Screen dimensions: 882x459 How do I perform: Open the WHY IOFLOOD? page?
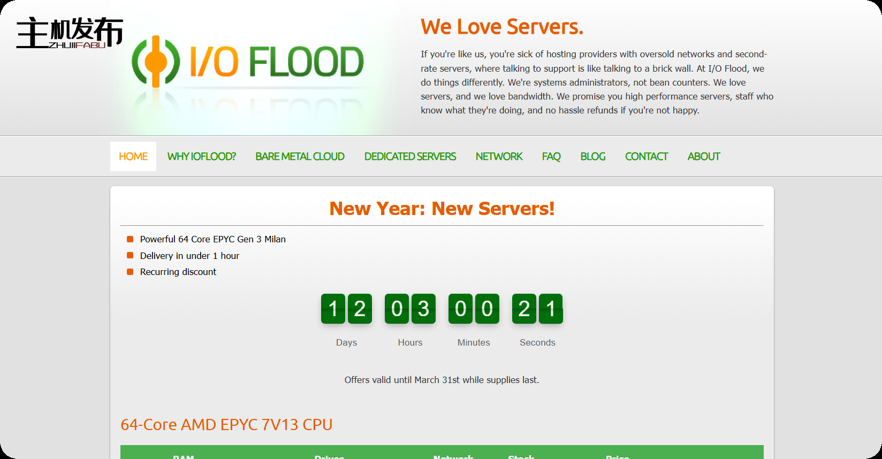(201, 157)
